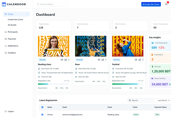The height and width of the screenshot is (117, 171).
Task: Open Notifications section
Action: click(x=13, y=46)
